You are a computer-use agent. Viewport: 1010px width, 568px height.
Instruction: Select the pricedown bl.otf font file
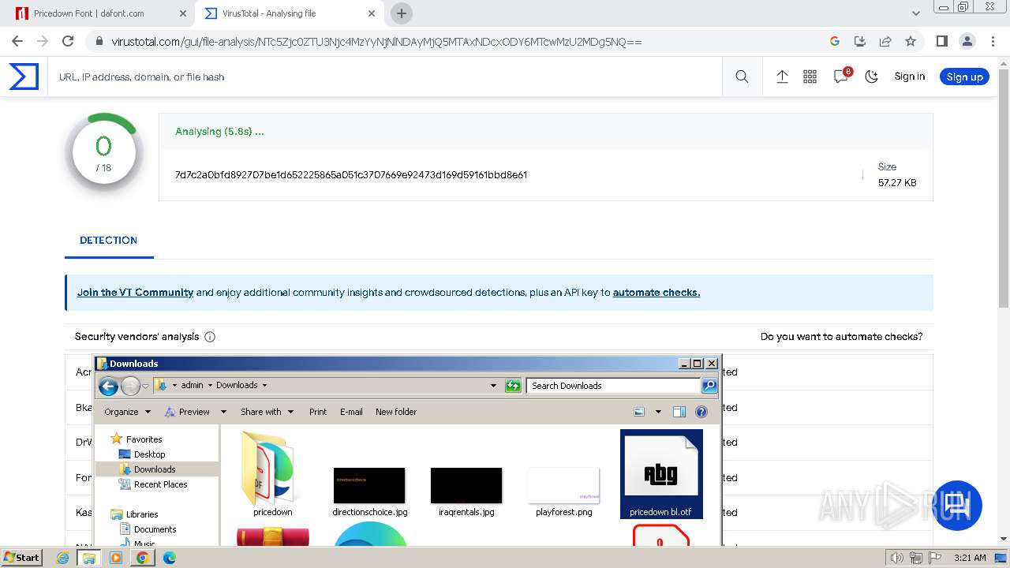click(x=660, y=474)
